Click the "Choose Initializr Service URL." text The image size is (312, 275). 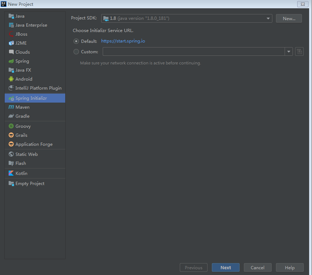pyautogui.click(x=103, y=31)
